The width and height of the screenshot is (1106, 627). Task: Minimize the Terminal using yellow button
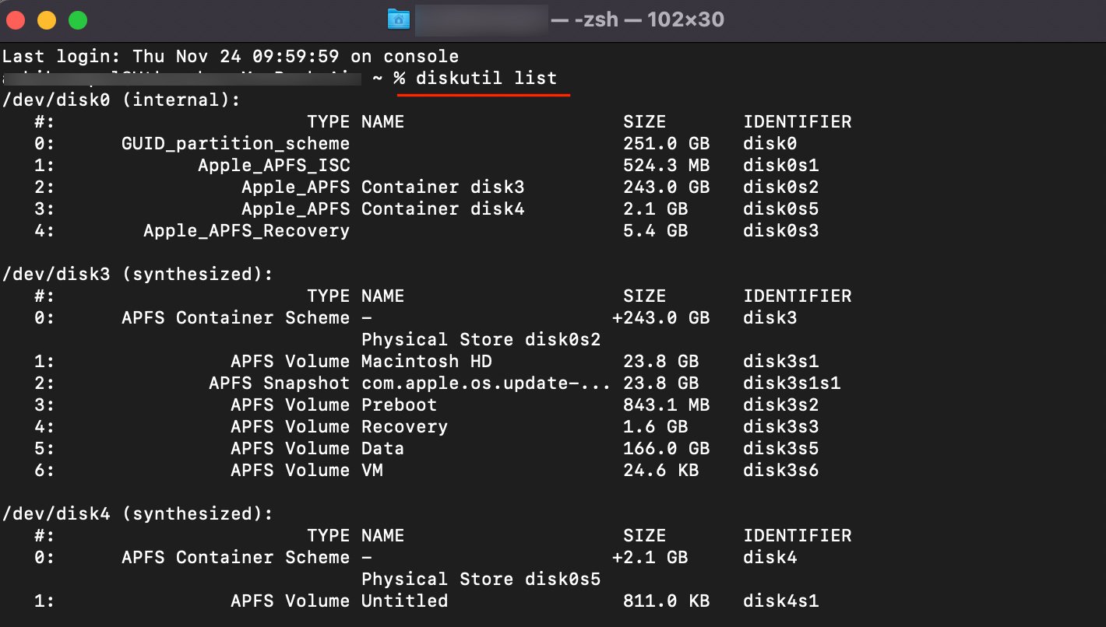click(x=47, y=20)
